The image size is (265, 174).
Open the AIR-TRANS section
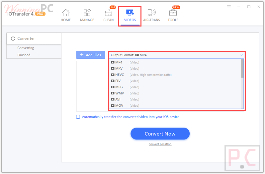151,15
